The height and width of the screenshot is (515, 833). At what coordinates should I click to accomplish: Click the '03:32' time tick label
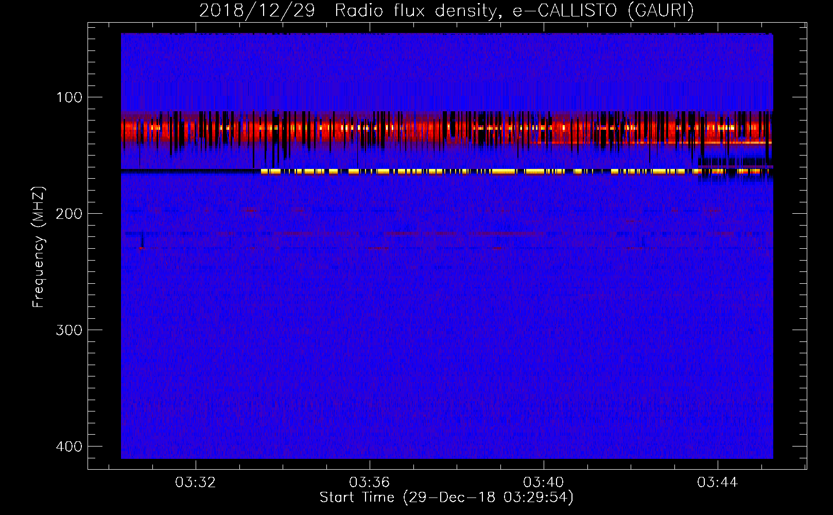pos(196,483)
